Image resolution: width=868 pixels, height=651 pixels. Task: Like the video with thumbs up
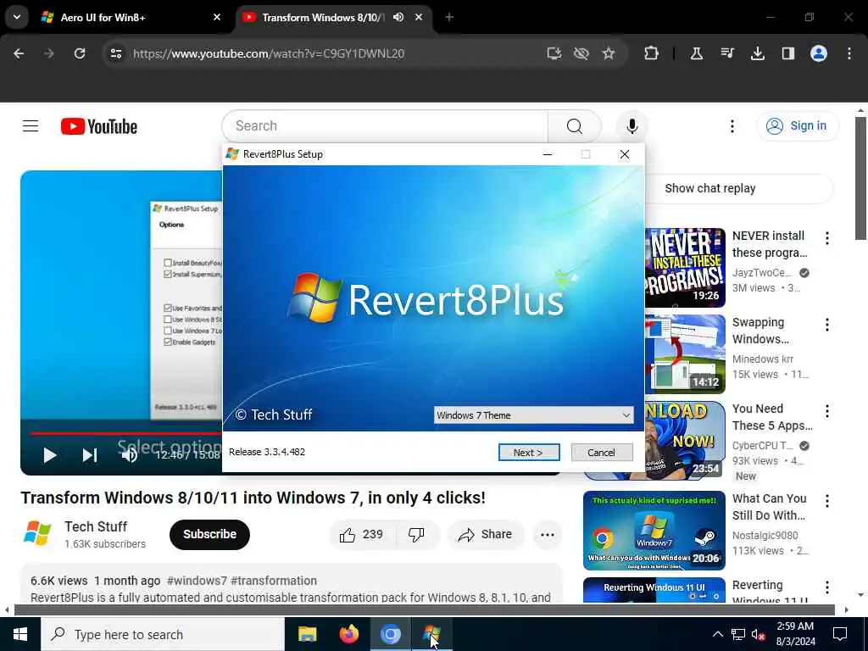(361, 534)
